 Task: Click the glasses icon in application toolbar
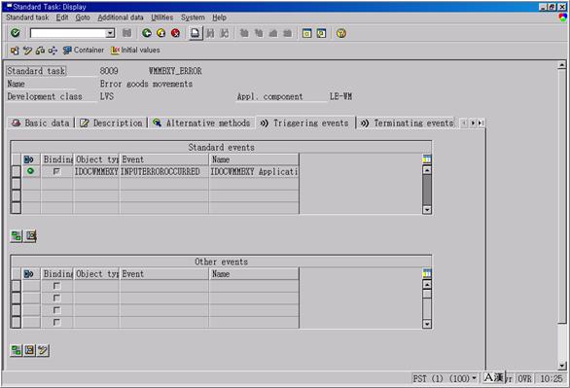point(40,51)
